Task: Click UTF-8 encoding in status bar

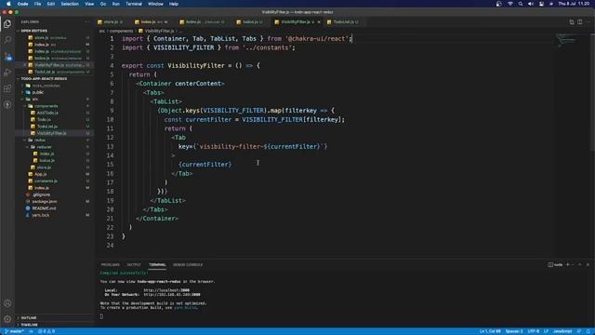Action: pos(533,331)
